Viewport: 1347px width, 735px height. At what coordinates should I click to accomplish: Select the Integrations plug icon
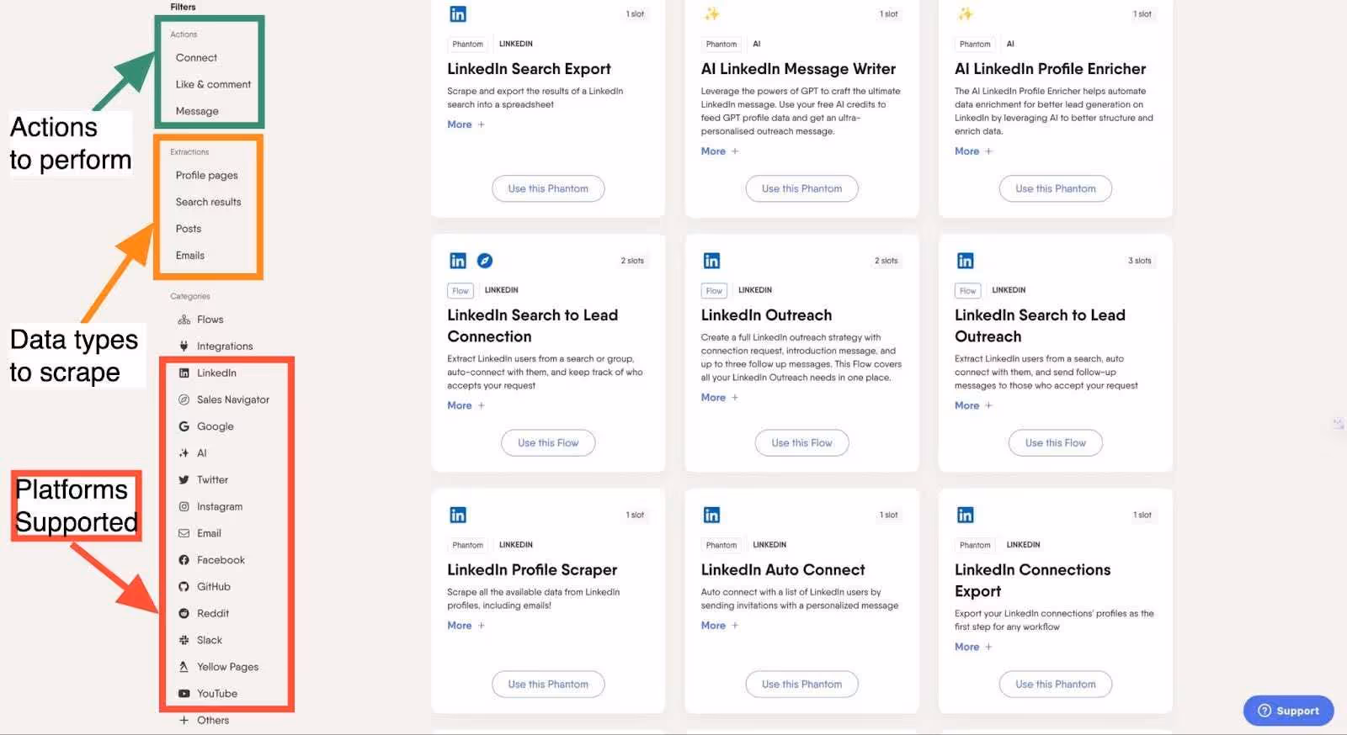point(184,346)
